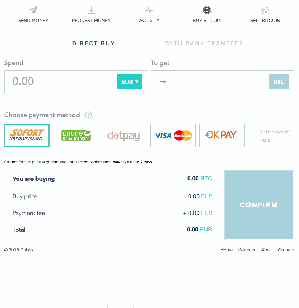Viewport: 299px width, 308px height.
Task: Switch to the Direct Buy tab
Action: (x=93, y=43)
